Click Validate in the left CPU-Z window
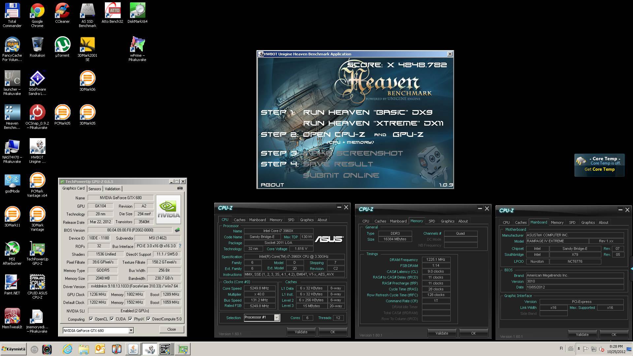Viewport: 633px width, 356px height. [301, 332]
